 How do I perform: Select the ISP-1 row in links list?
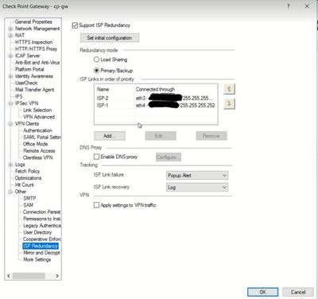pos(156,105)
